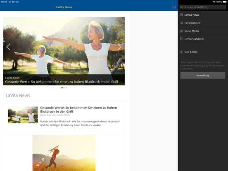Select the second carousel dot
This screenshot has width=228, height=171.
point(64,88)
